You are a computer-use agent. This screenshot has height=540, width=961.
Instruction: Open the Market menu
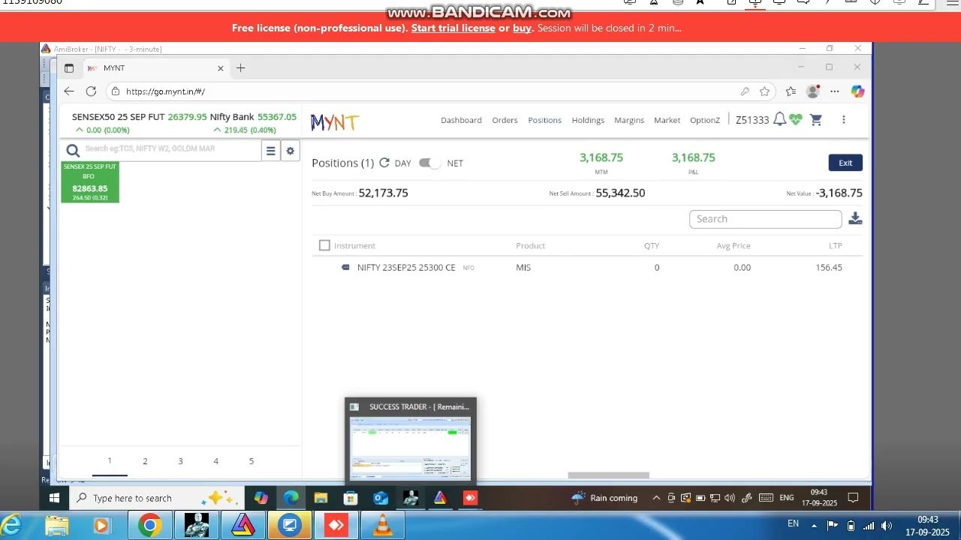[667, 120]
